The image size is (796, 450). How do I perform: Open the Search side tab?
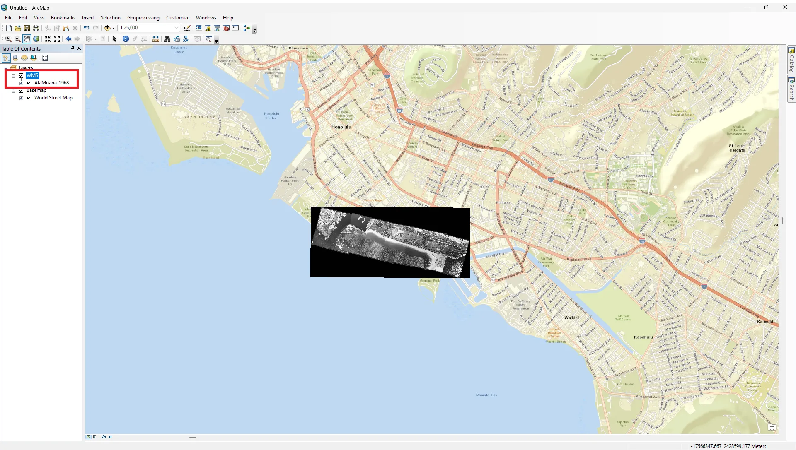pos(791,89)
